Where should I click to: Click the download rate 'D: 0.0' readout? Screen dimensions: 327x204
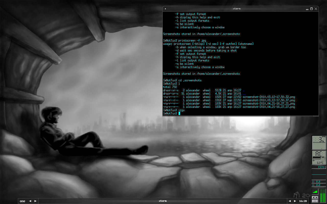tap(319, 182)
